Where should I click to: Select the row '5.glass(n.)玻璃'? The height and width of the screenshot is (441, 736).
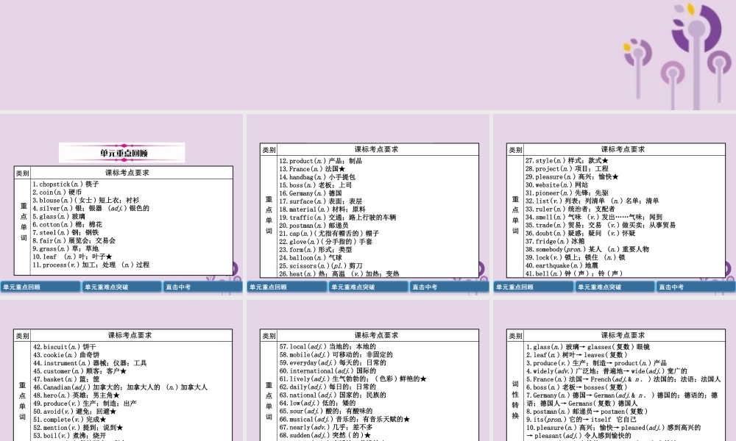pos(59,217)
